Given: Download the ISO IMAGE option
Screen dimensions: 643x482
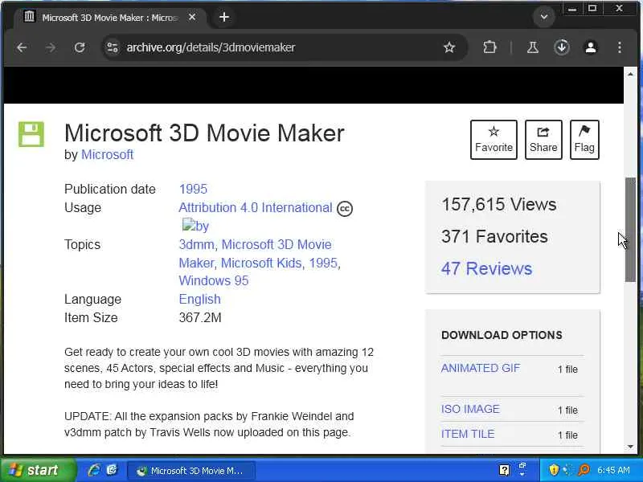Looking at the screenshot, I should (470, 409).
